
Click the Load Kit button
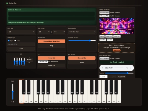tap(52, 66)
